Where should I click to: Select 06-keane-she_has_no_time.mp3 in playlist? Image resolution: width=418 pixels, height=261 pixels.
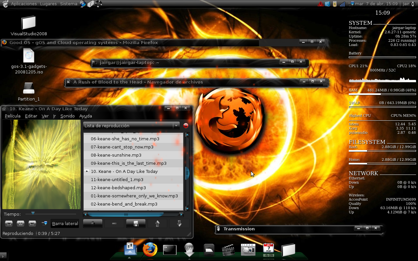click(133, 139)
